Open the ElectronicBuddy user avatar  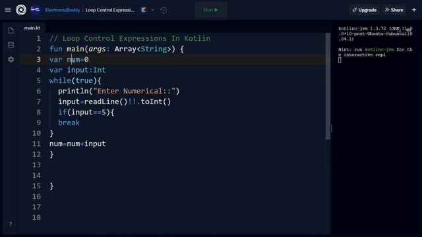(x=35, y=10)
